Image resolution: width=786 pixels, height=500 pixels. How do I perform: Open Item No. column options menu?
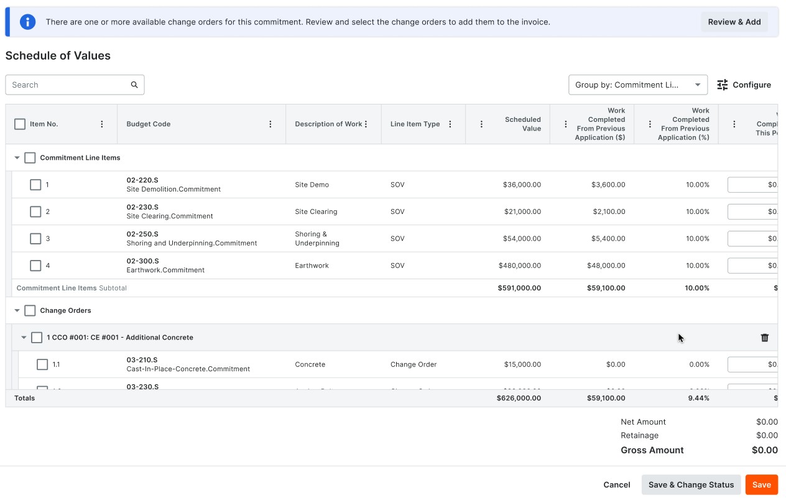102,124
